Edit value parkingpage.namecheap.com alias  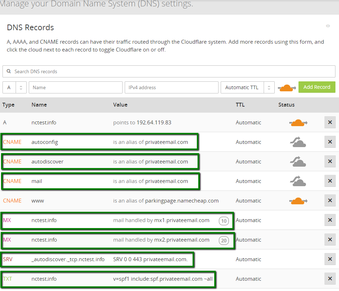coord(166,201)
